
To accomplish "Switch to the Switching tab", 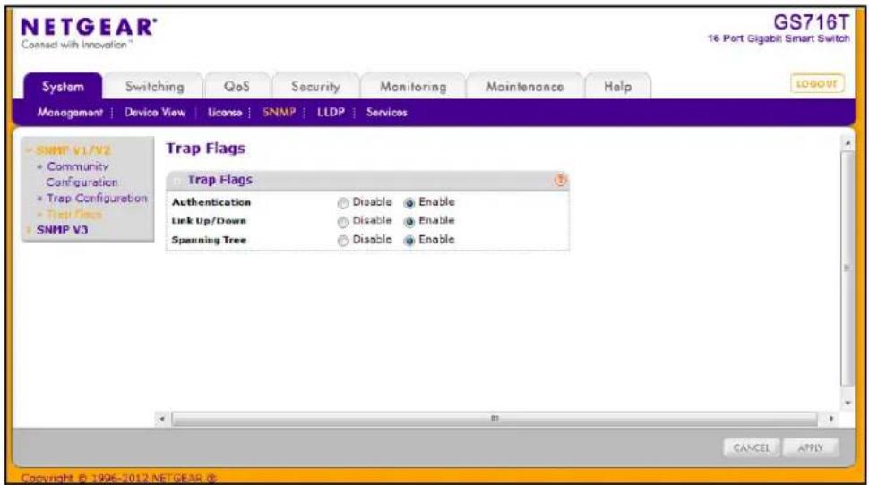I will click(x=154, y=87).
